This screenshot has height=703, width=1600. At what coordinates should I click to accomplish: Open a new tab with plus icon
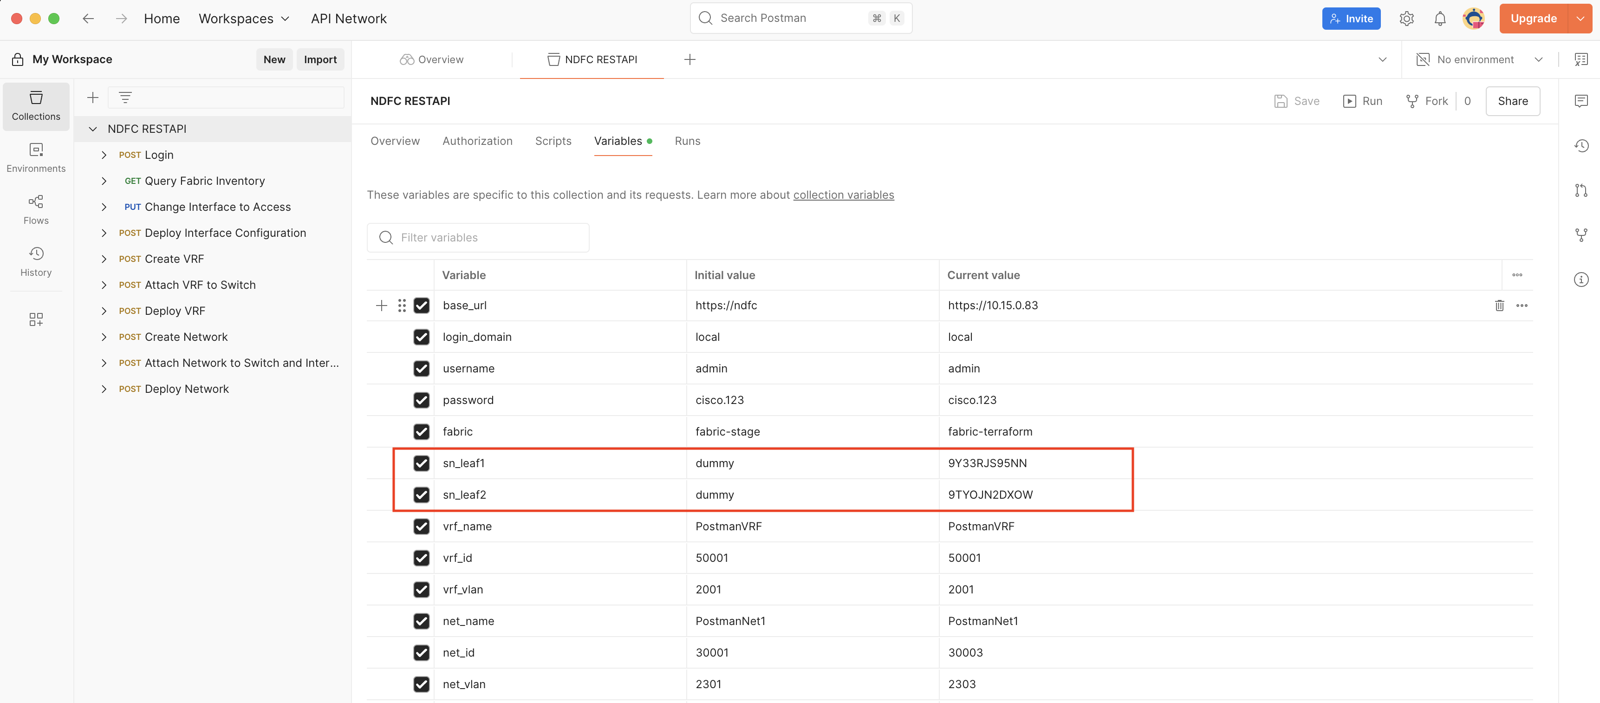689,59
